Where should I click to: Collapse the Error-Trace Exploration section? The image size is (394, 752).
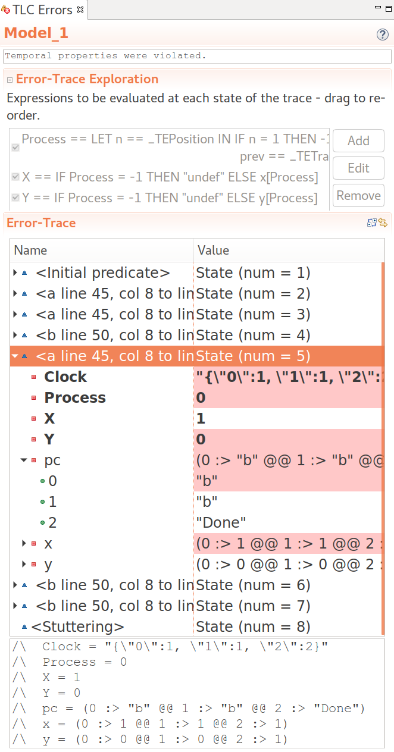tap(10, 80)
